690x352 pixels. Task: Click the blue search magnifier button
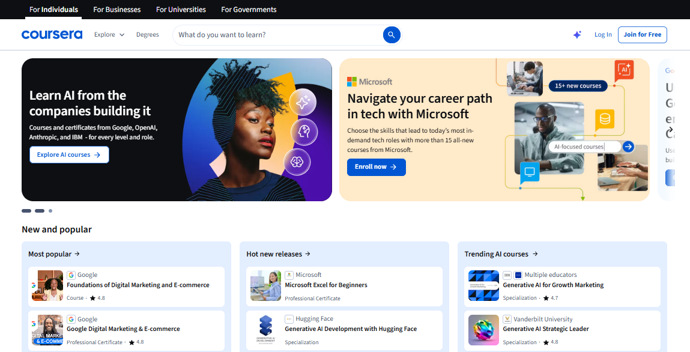[391, 35]
